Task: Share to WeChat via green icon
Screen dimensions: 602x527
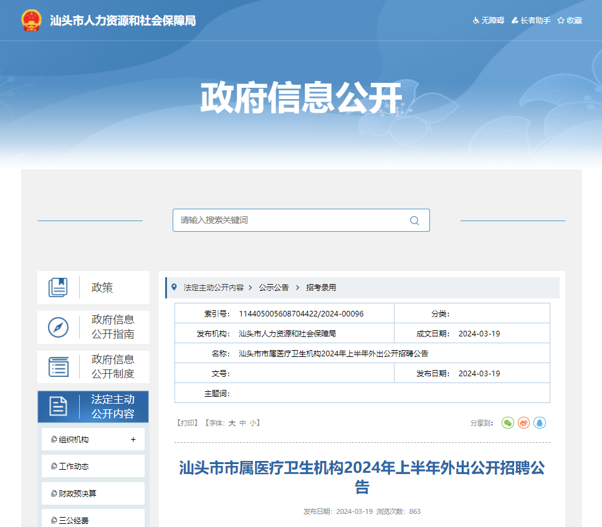Action: pyautogui.click(x=507, y=423)
